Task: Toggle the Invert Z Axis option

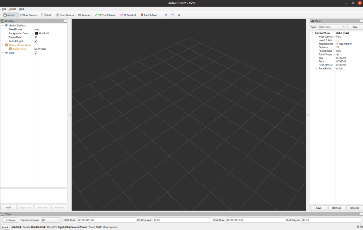Action: [338, 40]
